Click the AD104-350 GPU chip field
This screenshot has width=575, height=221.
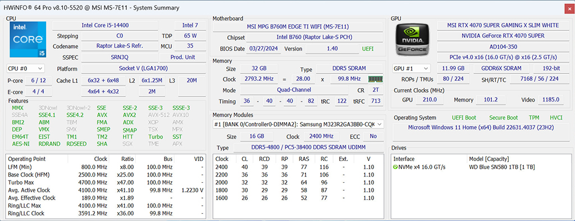(503, 47)
